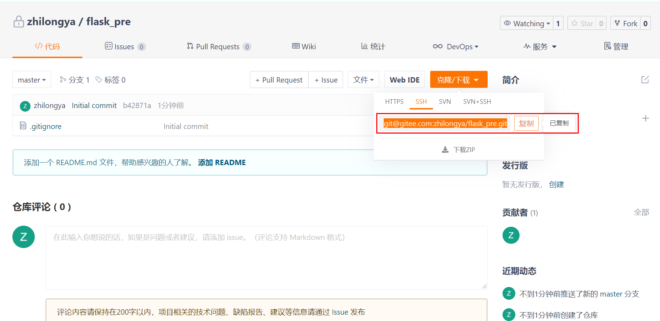
Task: Click 全部 link beside 贡献者
Action: tap(642, 212)
